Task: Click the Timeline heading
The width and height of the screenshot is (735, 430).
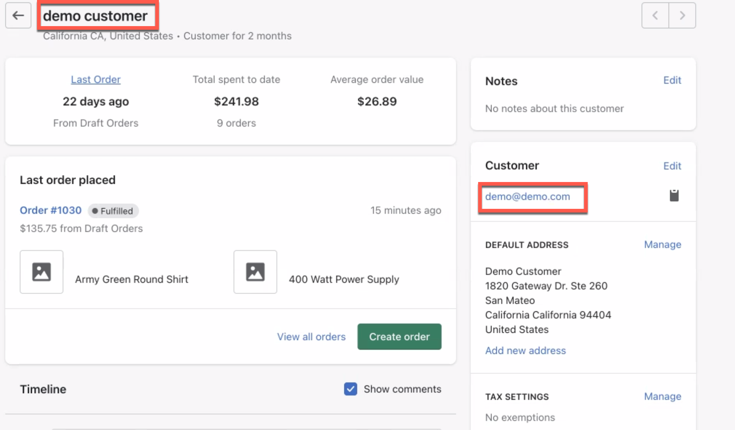Action: click(43, 389)
